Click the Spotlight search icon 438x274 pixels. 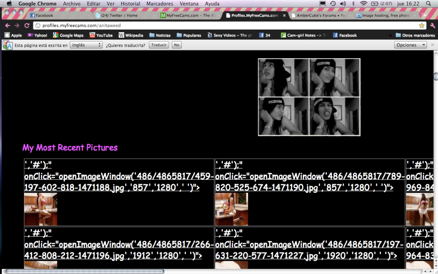pyautogui.click(x=429, y=3)
